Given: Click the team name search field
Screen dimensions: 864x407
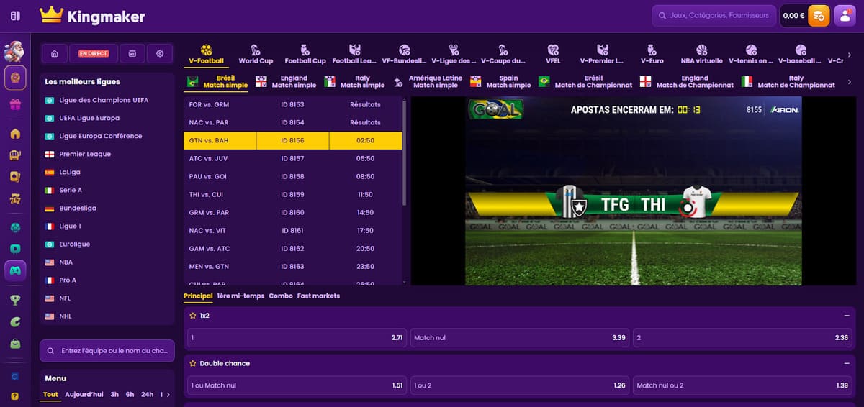Looking at the screenshot, I should pyautogui.click(x=107, y=351).
